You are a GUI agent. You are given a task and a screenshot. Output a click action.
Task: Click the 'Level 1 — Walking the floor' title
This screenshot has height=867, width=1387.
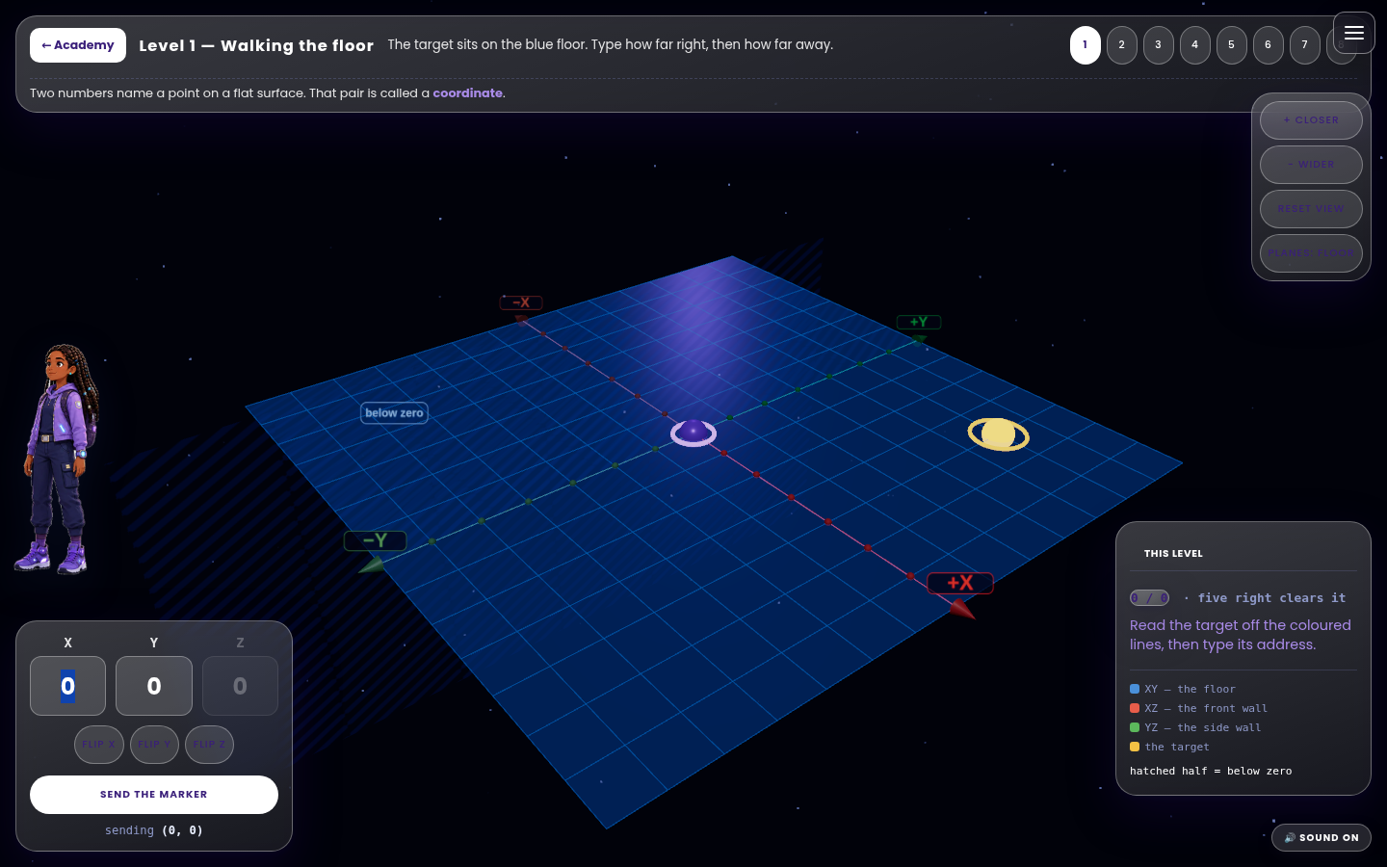(x=256, y=45)
